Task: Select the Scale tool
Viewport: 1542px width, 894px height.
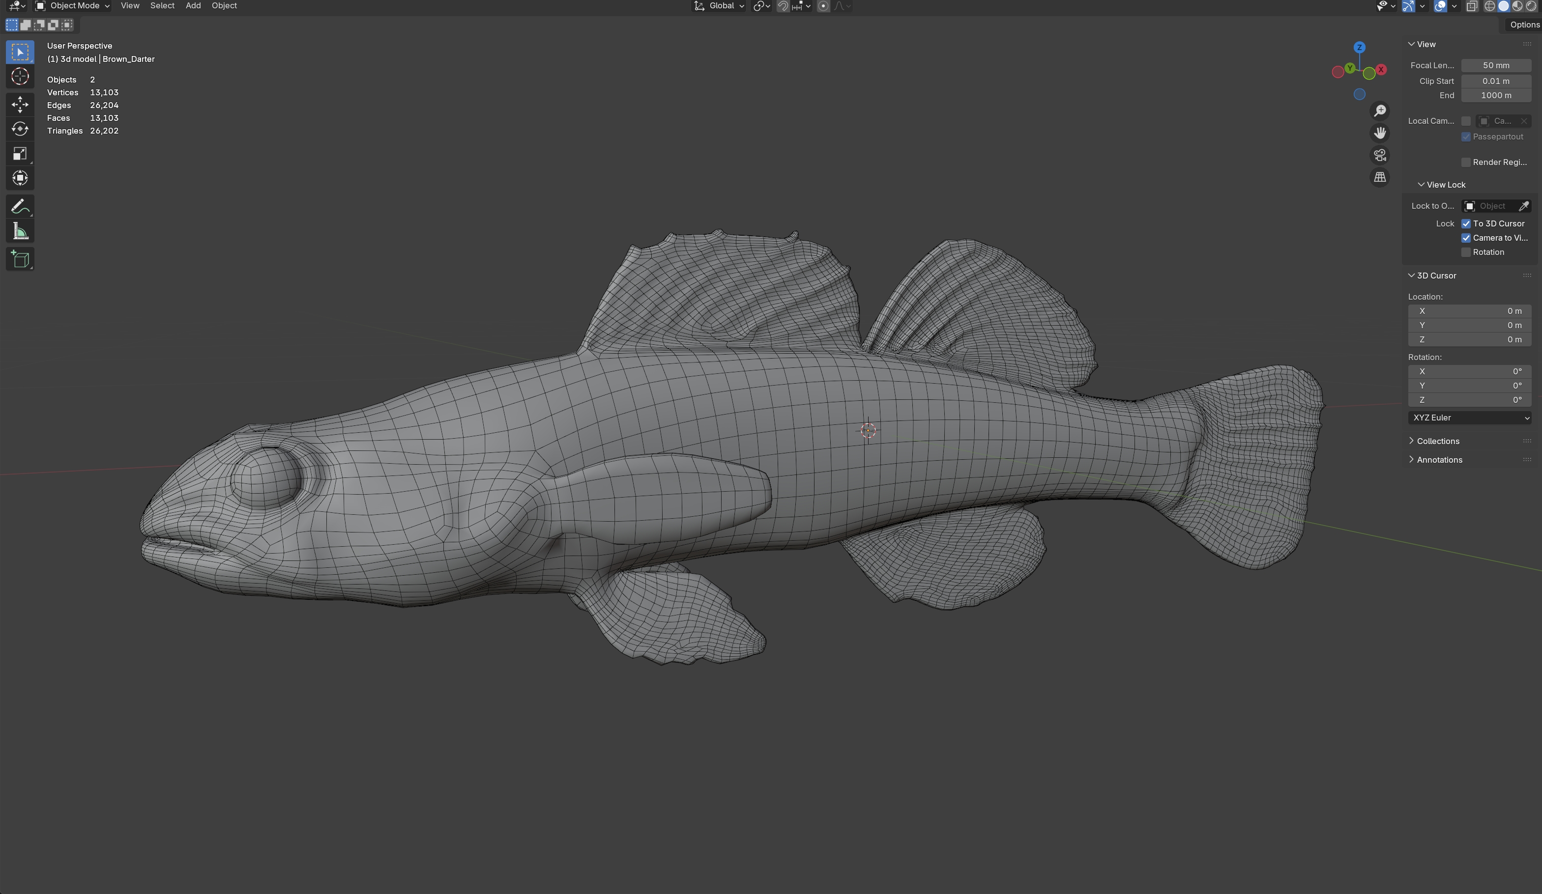Action: [20, 153]
